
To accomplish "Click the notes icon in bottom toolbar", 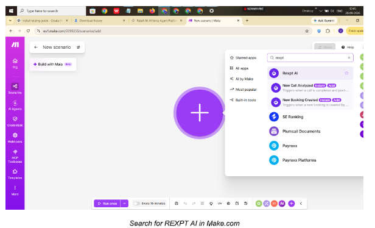I will click(x=237, y=204).
